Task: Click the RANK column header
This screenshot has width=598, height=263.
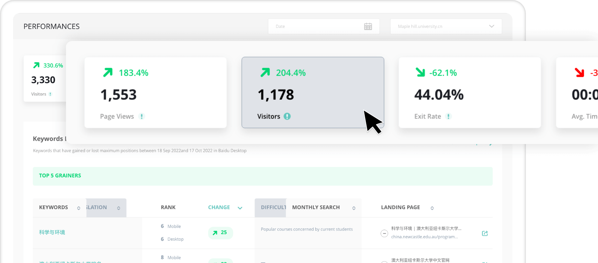Action: [168, 207]
